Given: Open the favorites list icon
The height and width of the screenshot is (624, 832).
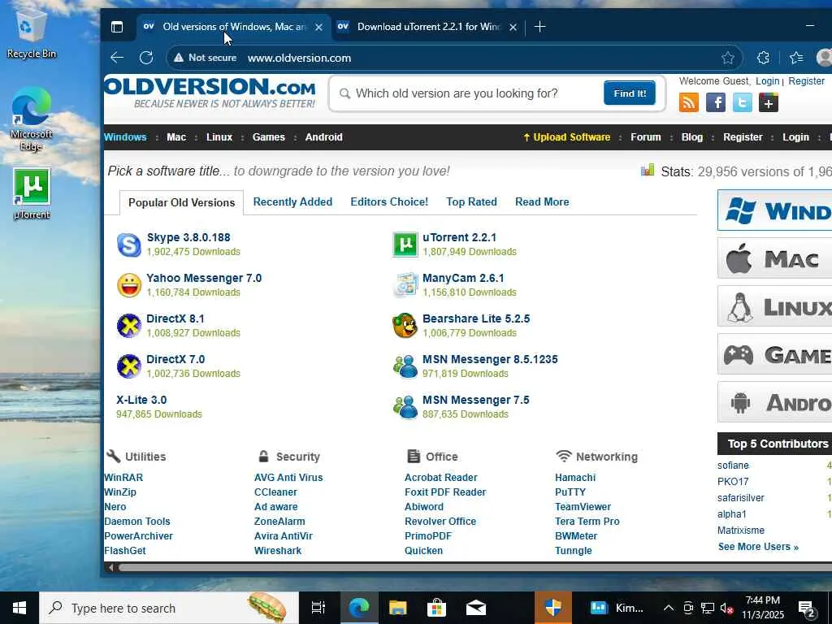Looking at the screenshot, I should [796, 58].
